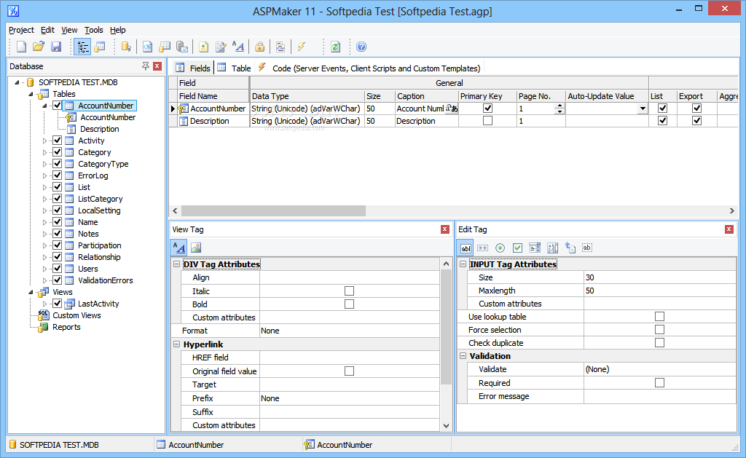This screenshot has width=746, height=458.
Task: Pin the Database panel
Action: [x=146, y=66]
